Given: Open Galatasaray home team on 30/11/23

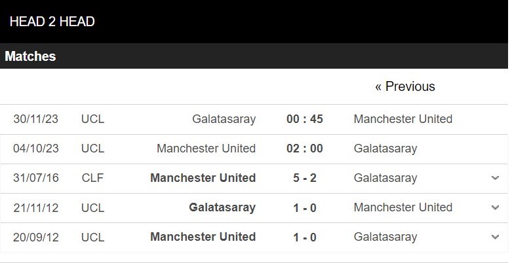Looking at the screenshot, I should pos(224,119).
